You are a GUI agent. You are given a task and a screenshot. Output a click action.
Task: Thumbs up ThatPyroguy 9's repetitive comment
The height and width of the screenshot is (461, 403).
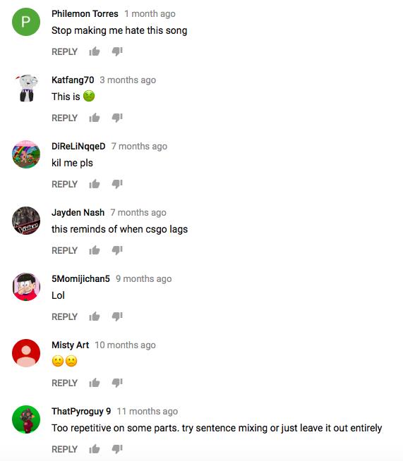(95, 449)
